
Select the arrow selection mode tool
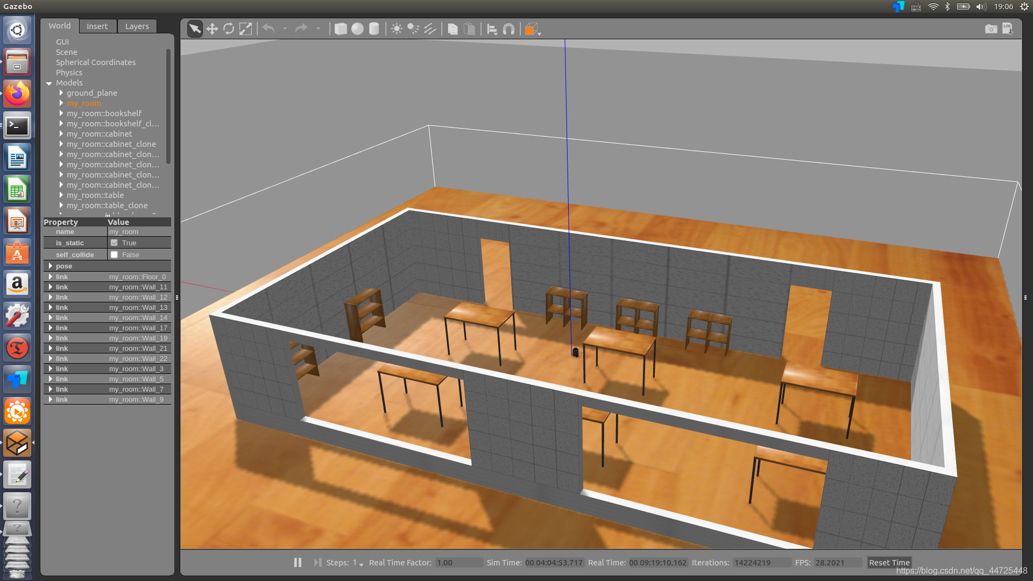195,29
